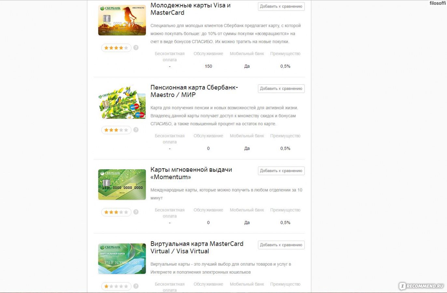Click the Обслуживание label under the pension card
The width and height of the screenshot is (447, 293).
[x=208, y=136]
